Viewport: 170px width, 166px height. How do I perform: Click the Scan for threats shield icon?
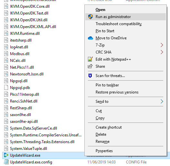click(90, 75)
